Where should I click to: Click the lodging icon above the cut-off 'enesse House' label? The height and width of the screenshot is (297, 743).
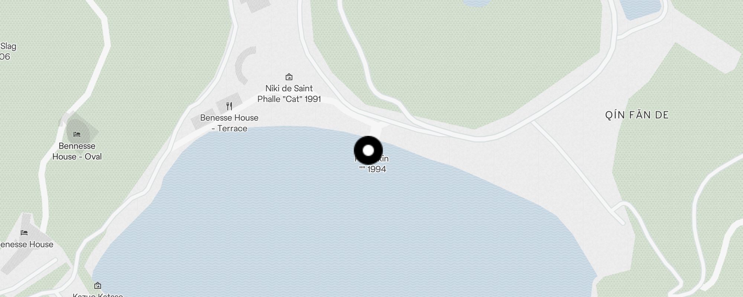pyautogui.click(x=24, y=233)
